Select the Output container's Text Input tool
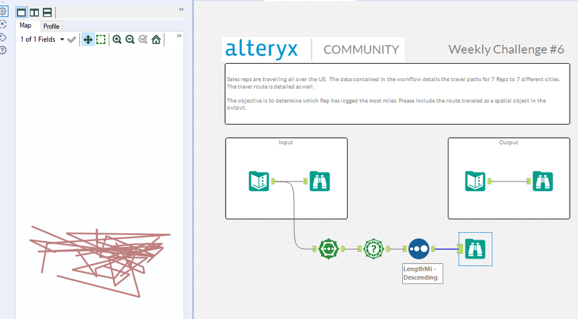The height and width of the screenshot is (319, 578). (475, 181)
